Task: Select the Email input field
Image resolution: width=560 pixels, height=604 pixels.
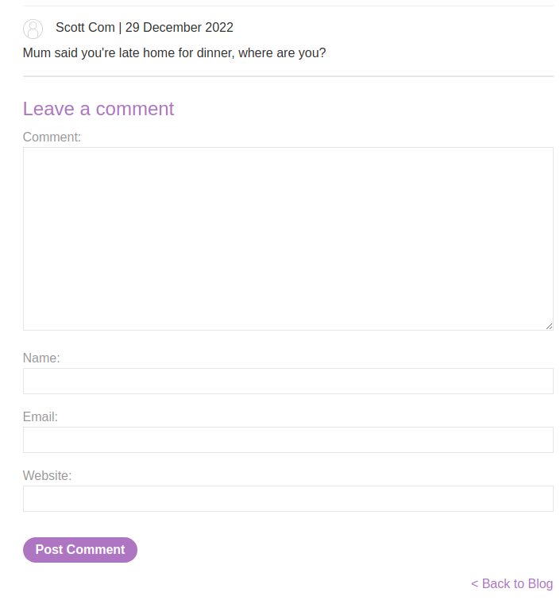Action: (288, 440)
